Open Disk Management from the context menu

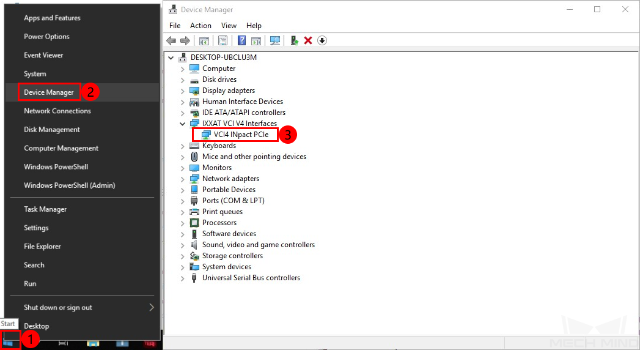[x=52, y=130]
